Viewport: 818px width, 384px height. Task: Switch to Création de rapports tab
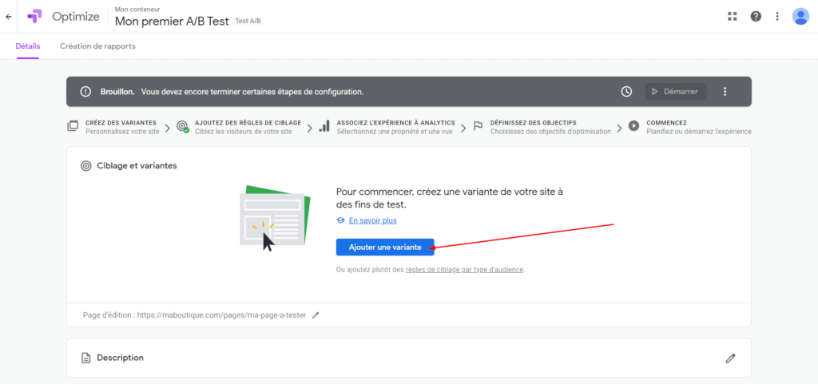(x=97, y=46)
